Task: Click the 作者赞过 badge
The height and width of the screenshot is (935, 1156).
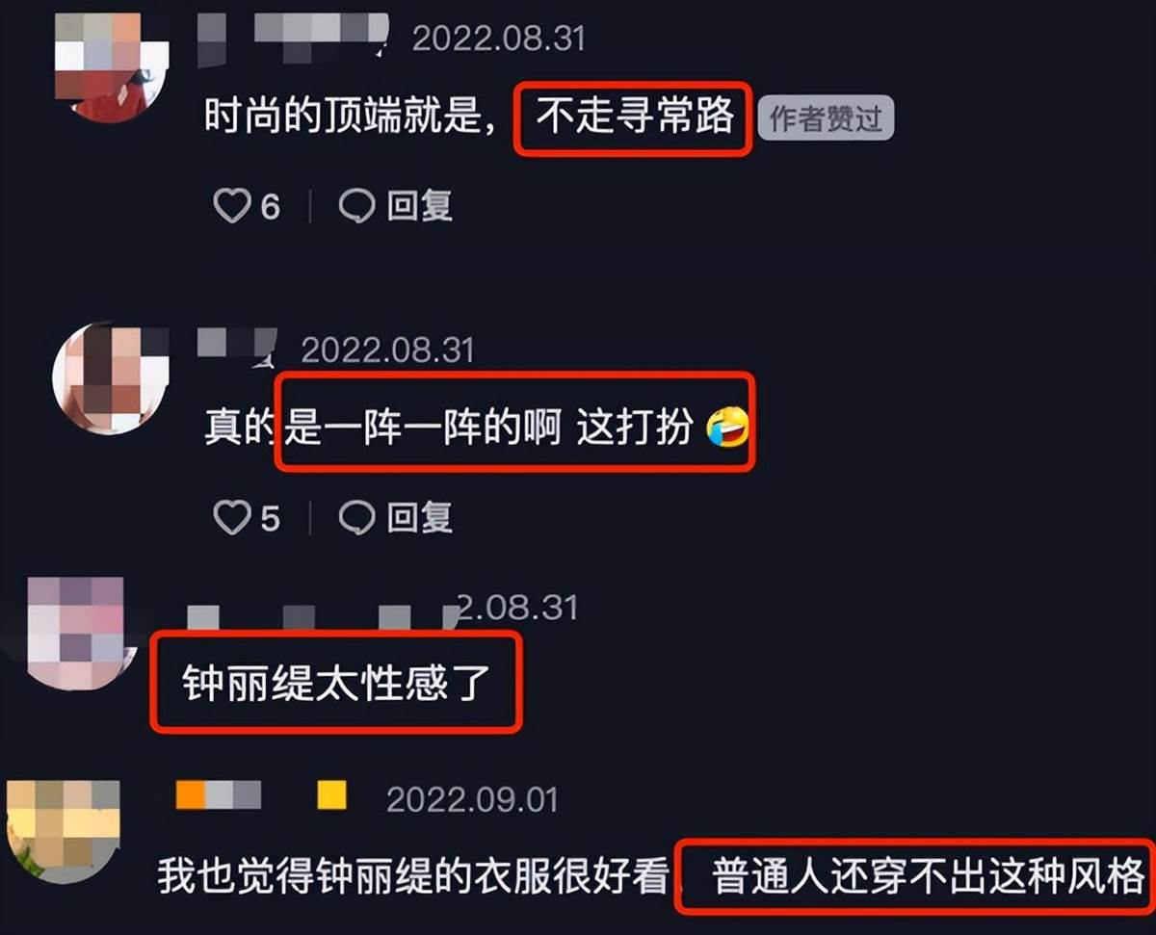Action: [x=826, y=119]
